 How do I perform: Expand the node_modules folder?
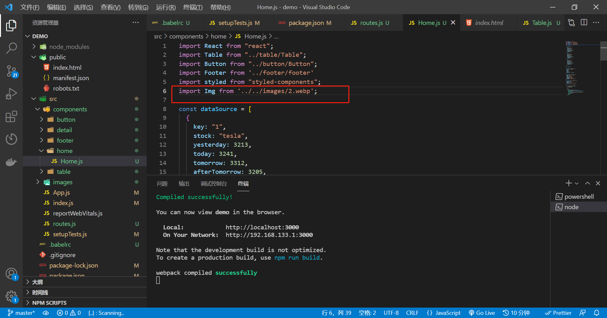[34, 47]
